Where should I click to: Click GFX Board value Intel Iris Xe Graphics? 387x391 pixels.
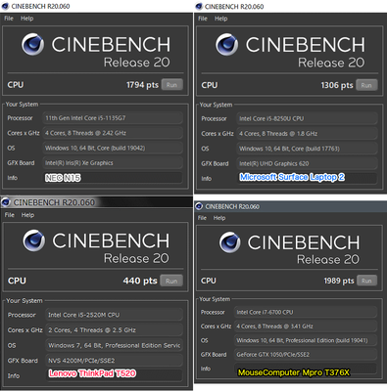click(113, 163)
